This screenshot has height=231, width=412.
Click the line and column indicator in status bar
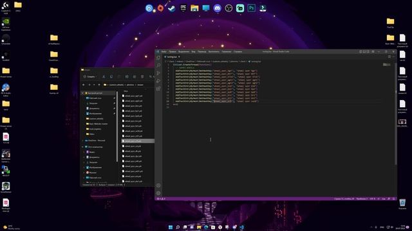(x=344, y=199)
